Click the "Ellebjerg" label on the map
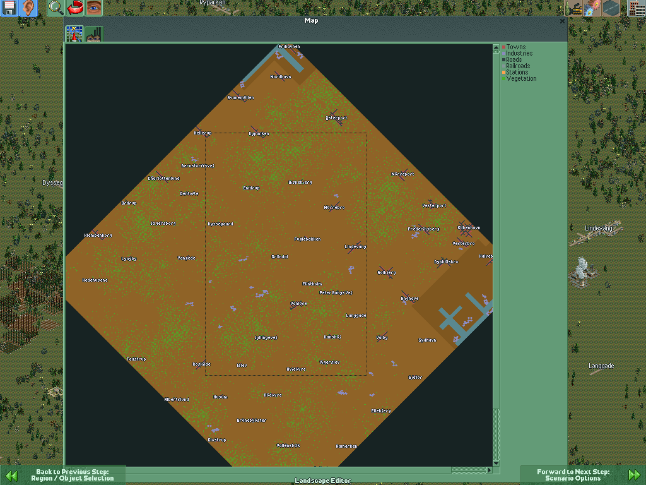Screen dimensions: 646x485 pyautogui.click(x=381, y=410)
